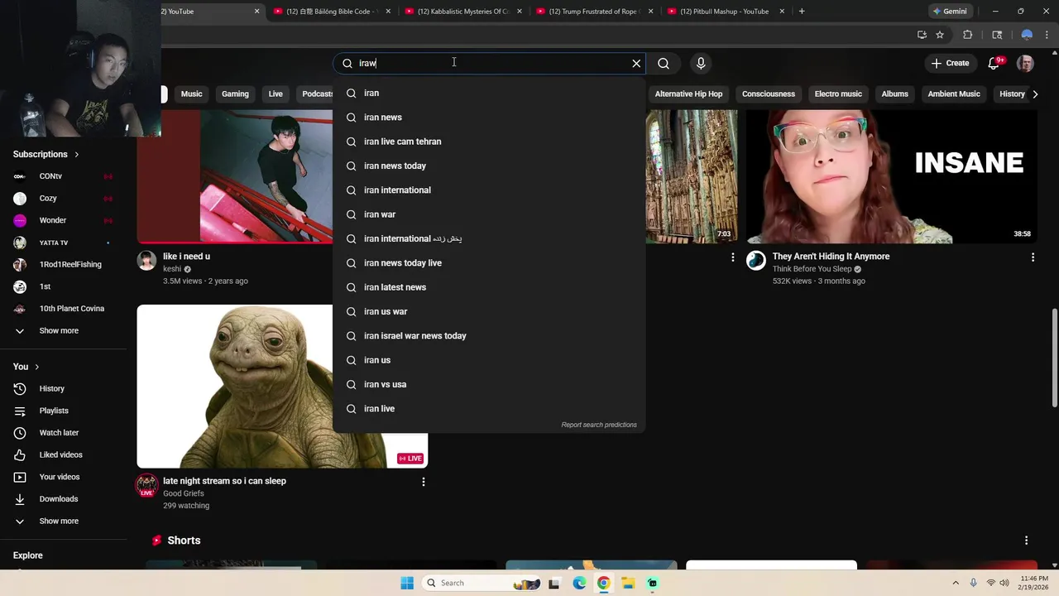Switch to the Bailong Bible Code tab
This screenshot has width=1059, height=596.
[x=331, y=12]
